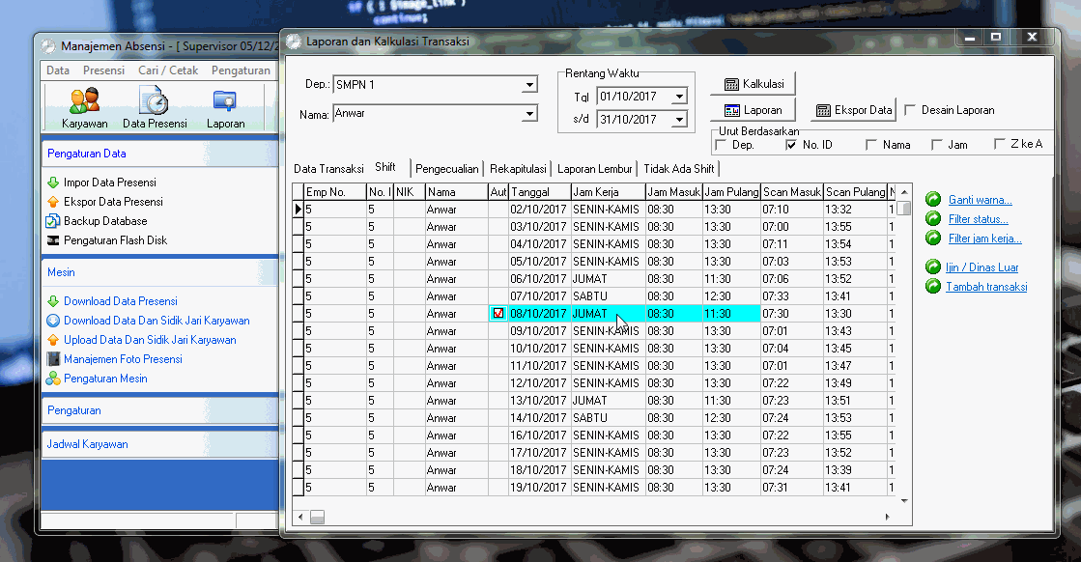Expand the Jadwal Karyawan section
The width and height of the screenshot is (1081, 562).
tap(160, 444)
